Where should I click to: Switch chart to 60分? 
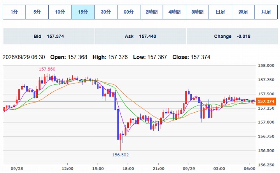[129, 12]
